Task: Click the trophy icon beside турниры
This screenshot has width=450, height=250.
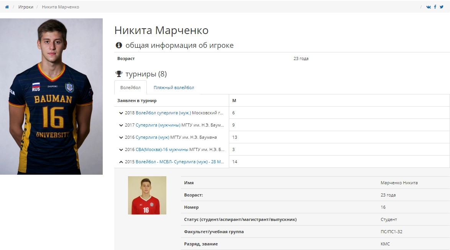Action: pos(119,74)
